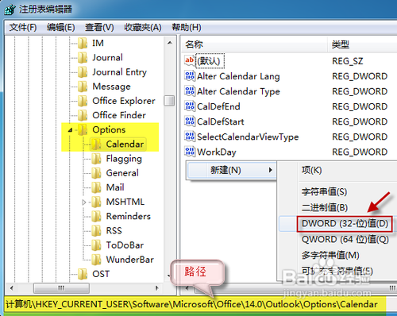
Task: Select the Flagging key label
Action: click(124, 159)
